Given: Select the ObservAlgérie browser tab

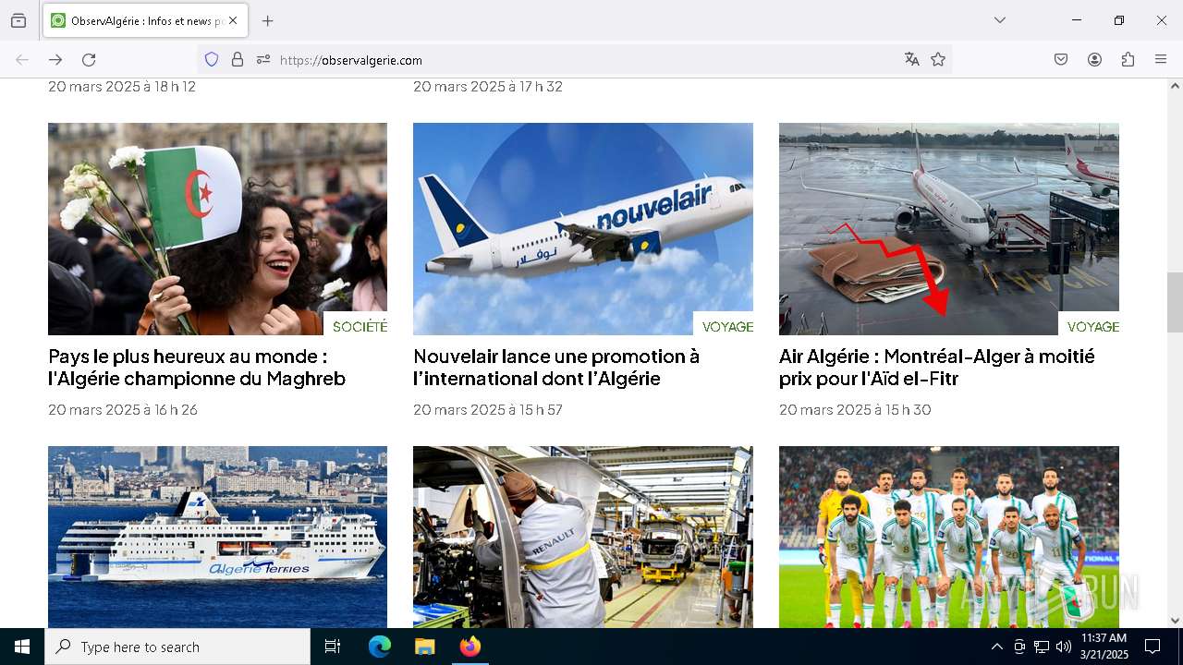Looking at the screenshot, I should click(x=145, y=20).
